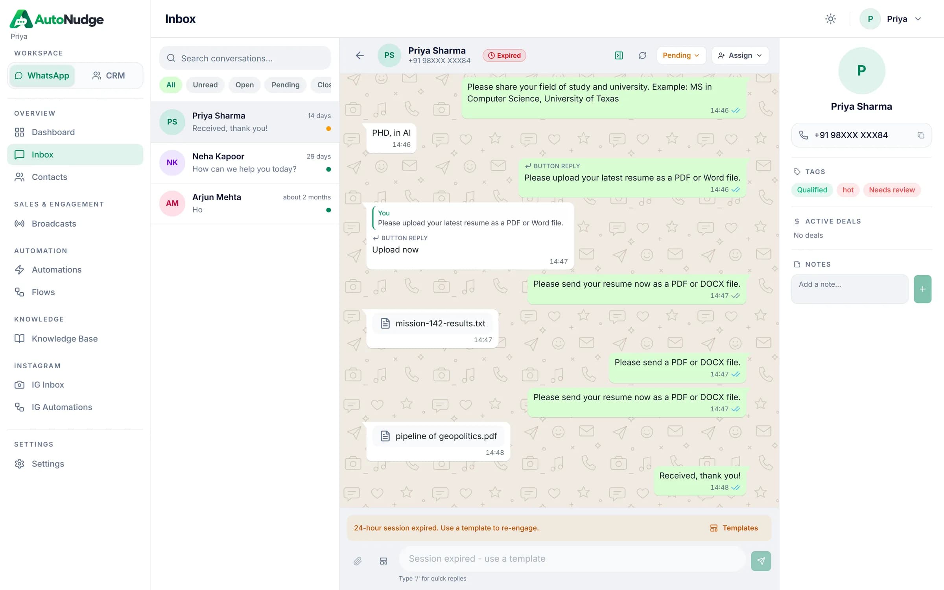Click the Add a note field

tap(850, 289)
